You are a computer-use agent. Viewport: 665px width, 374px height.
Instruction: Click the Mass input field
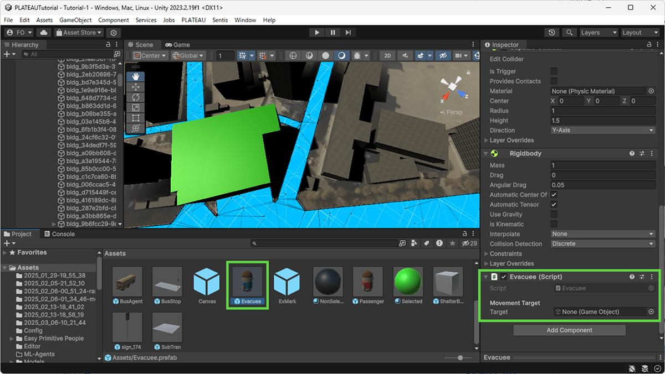(x=603, y=165)
